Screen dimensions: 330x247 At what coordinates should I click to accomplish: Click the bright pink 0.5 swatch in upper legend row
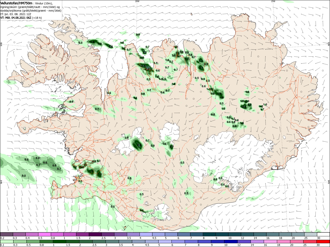click(45, 234)
